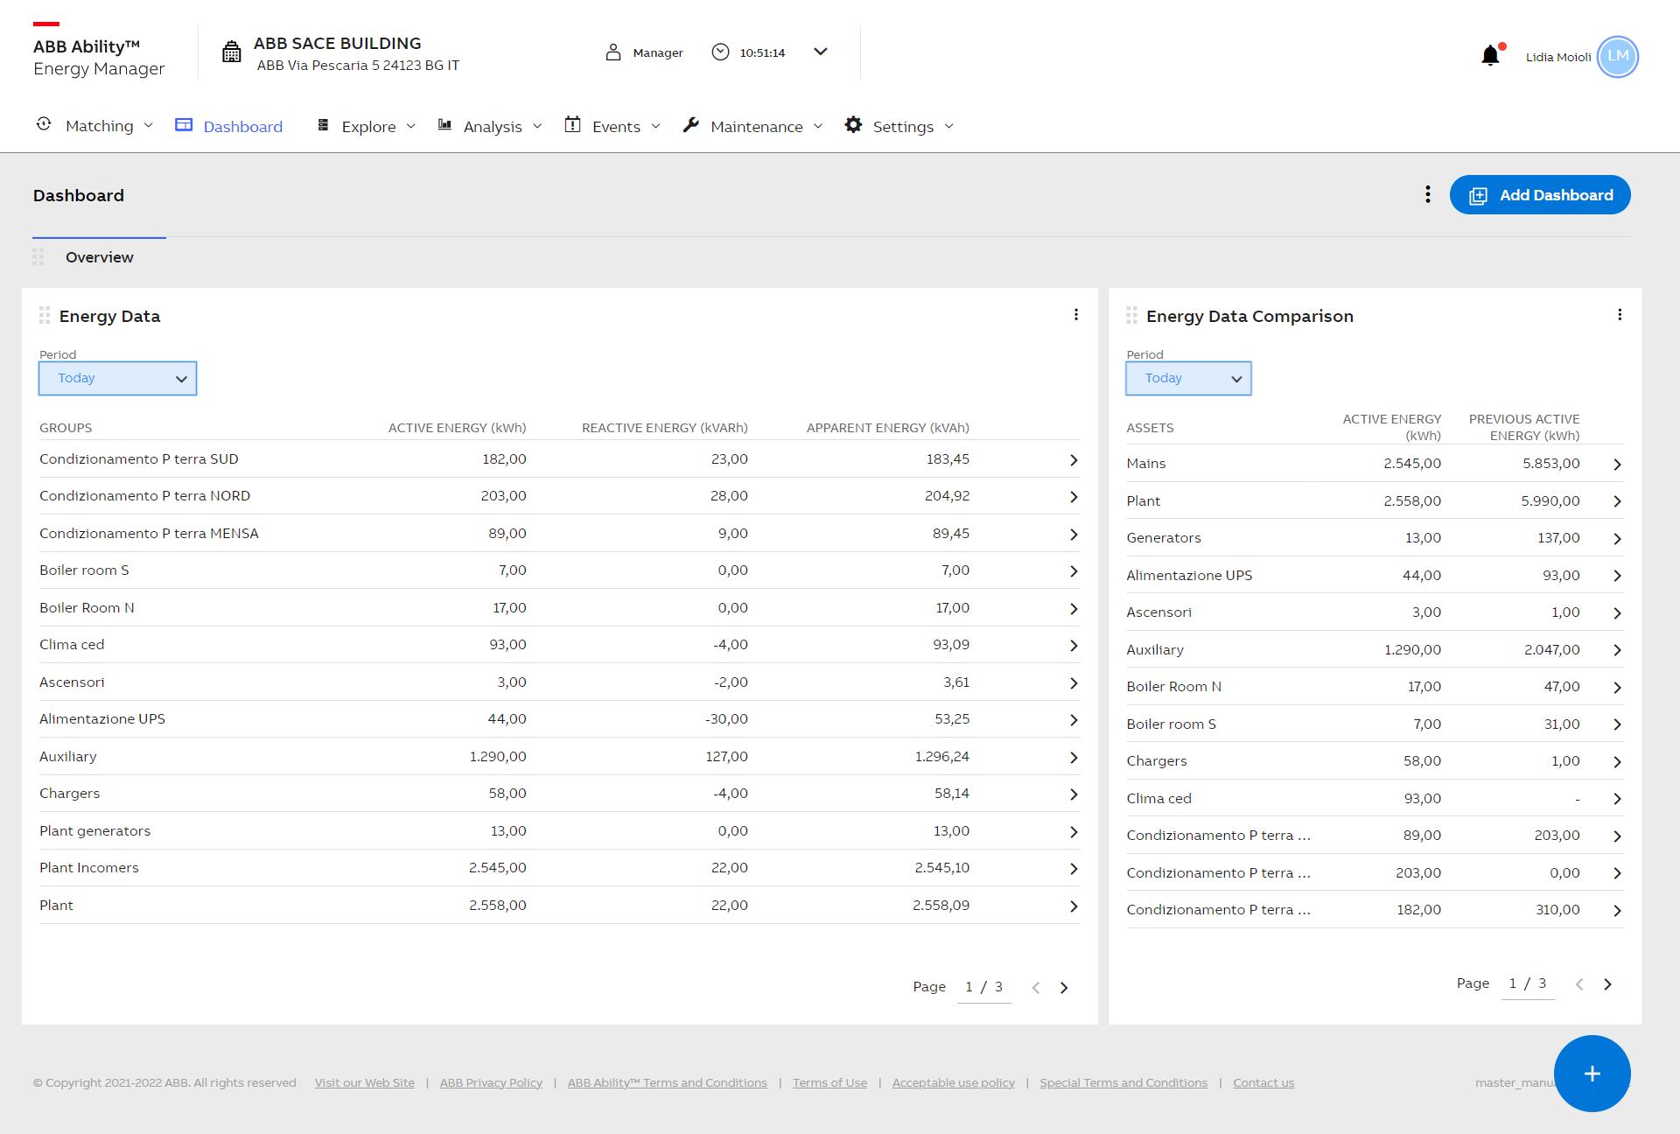
Task: Open Condizionamento P terra SUD row arrow
Action: tap(1074, 460)
